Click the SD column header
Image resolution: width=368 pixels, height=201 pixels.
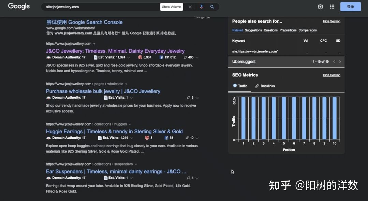(x=338, y=41)
